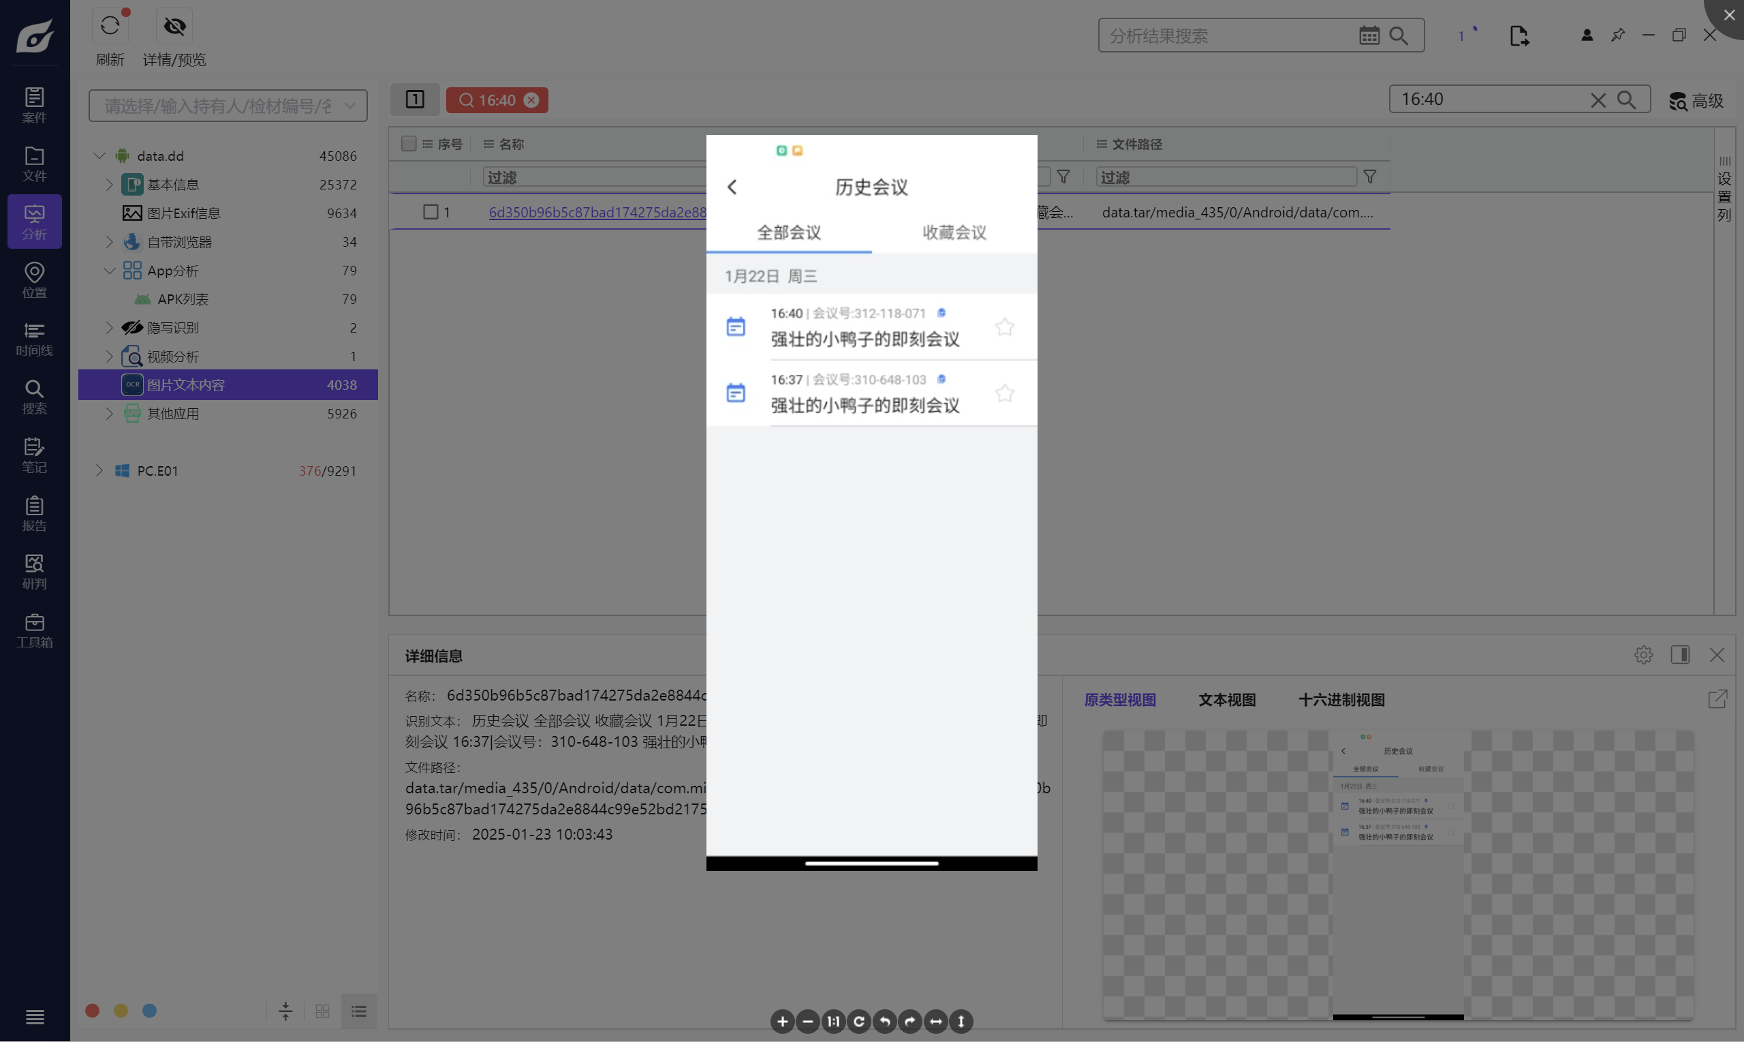Open the 研判 judgment sidebar item
The width and height of the screenshot is (1744, 1042).
(34, 572)
